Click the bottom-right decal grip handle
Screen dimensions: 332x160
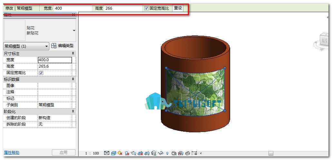[x=225, y=110]
